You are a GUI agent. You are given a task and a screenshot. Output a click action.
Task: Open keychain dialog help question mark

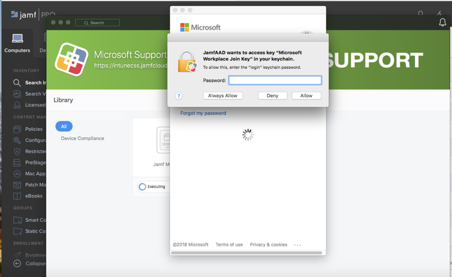pyautogui.click(x=179, y=96)
